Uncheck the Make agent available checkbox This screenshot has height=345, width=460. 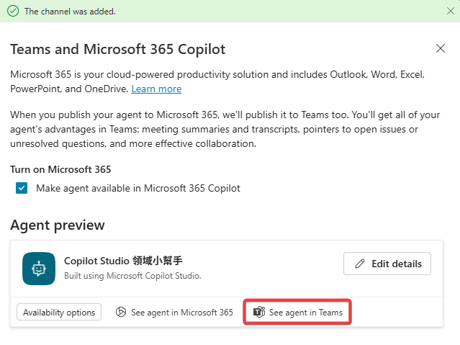point(22,188)
